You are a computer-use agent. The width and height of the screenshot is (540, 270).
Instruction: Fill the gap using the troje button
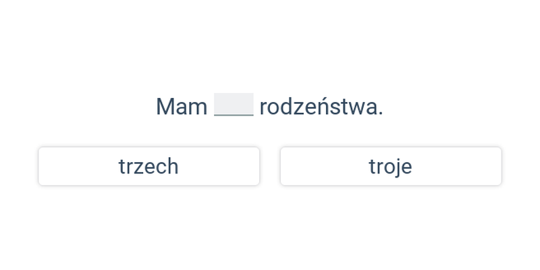[391, 166]
